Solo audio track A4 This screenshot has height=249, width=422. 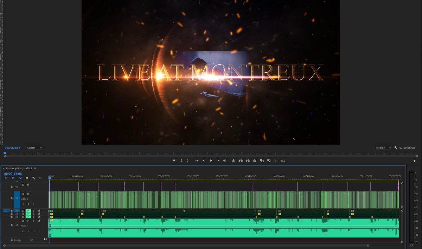34,221
